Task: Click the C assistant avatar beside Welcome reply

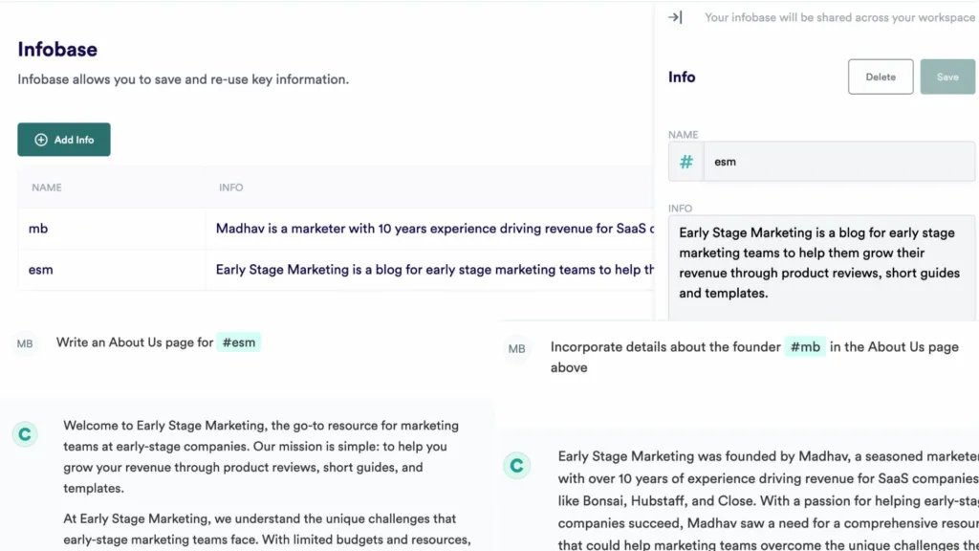Action: click(x=25, y=434)
